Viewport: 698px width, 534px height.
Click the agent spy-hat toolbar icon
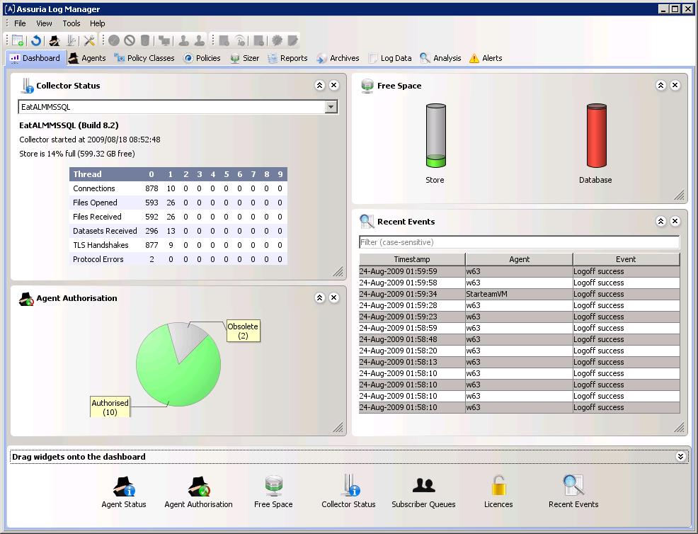(55, 41)
